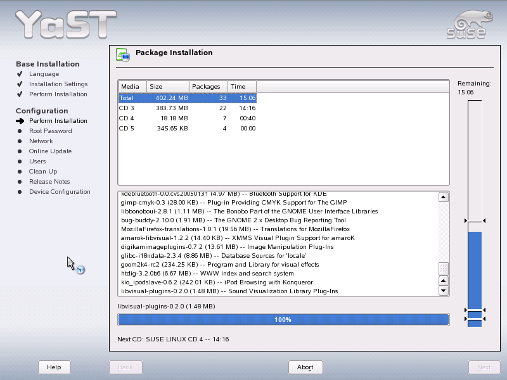Select htdig-3.2.0b6 log entry

pos(207,274)
